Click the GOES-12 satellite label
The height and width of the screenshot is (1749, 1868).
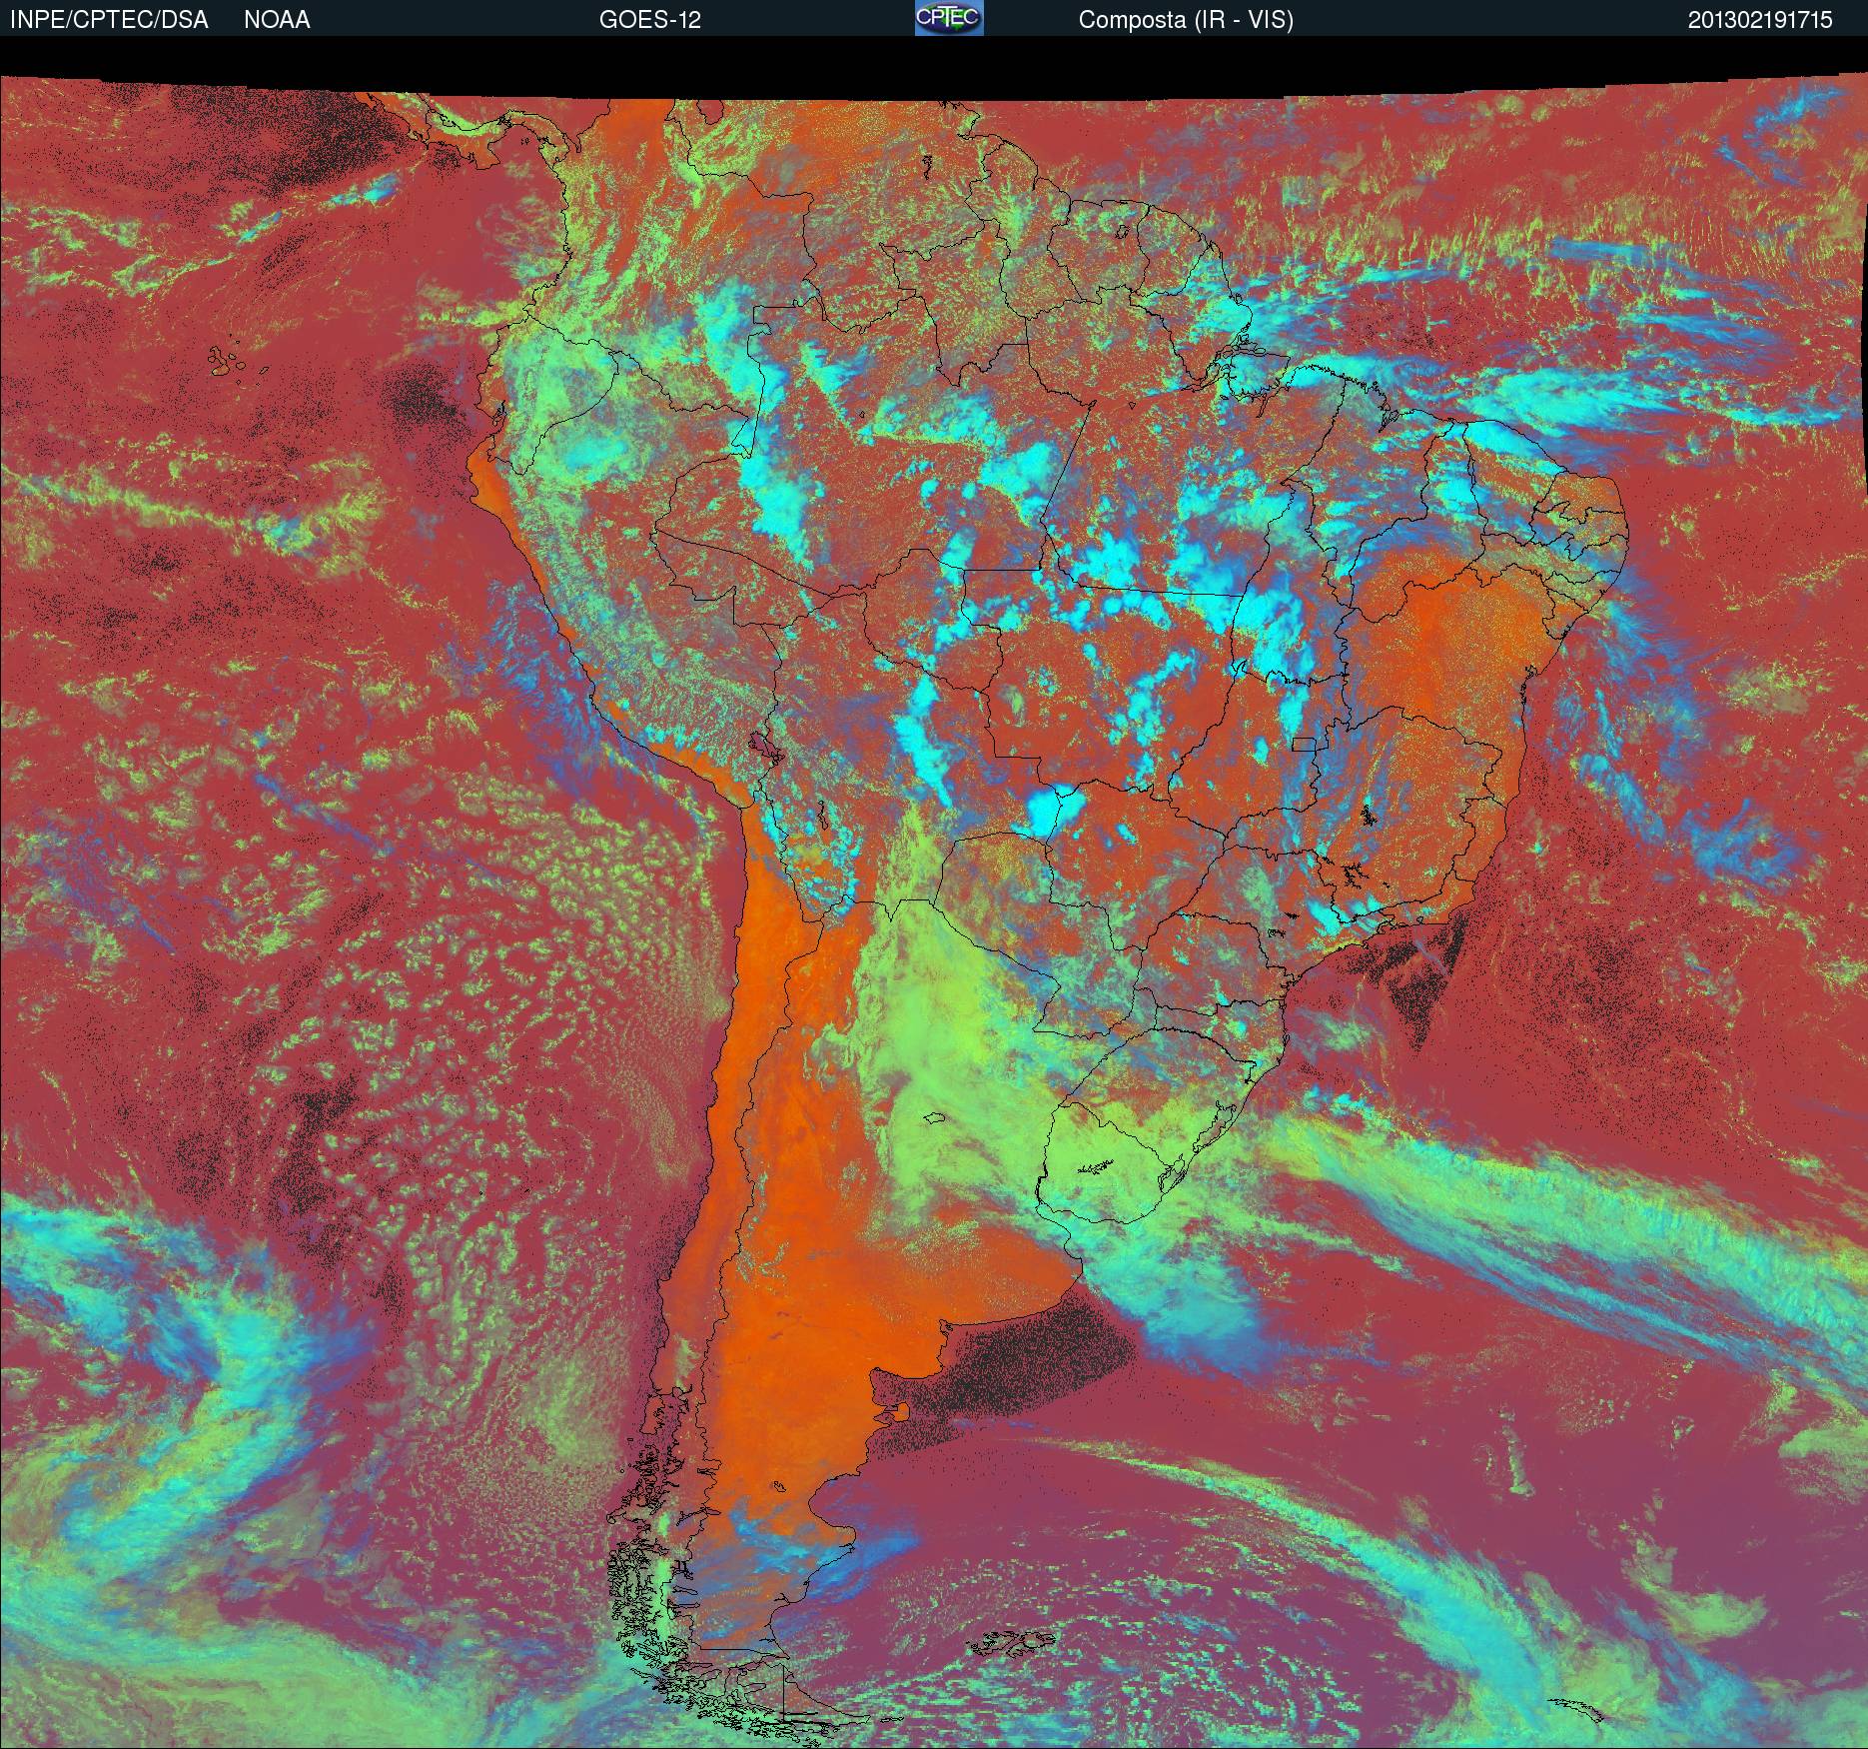(x=649, y=20)
